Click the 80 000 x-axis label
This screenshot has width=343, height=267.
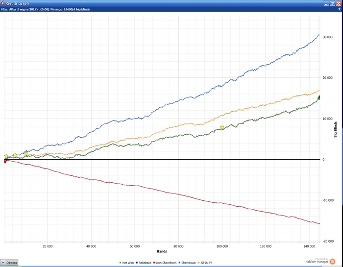[x=178, y=246]
